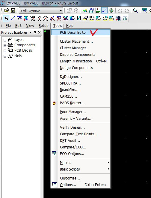Screen dimensions: 151x198
Task: Click the grayed-out Cycle toolbar icon
Action: click(x=76, y=10)
